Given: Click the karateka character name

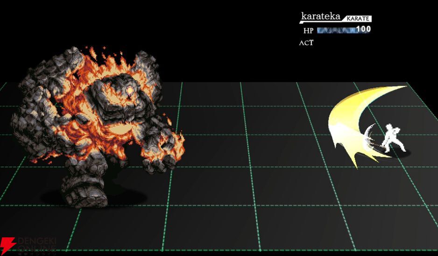Looking at the screenshot, I should click(321, 17).
